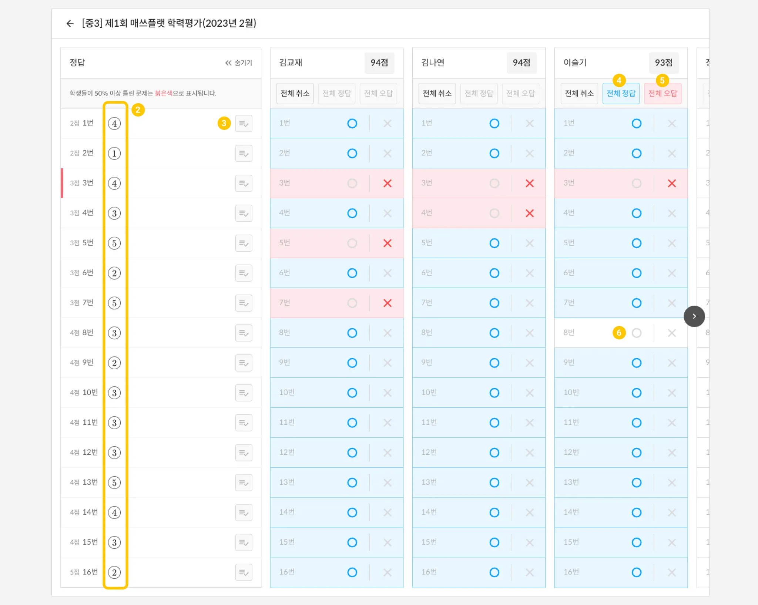Click 전체 오답 for 이슬기
The image size is (758, 605).
662,94
